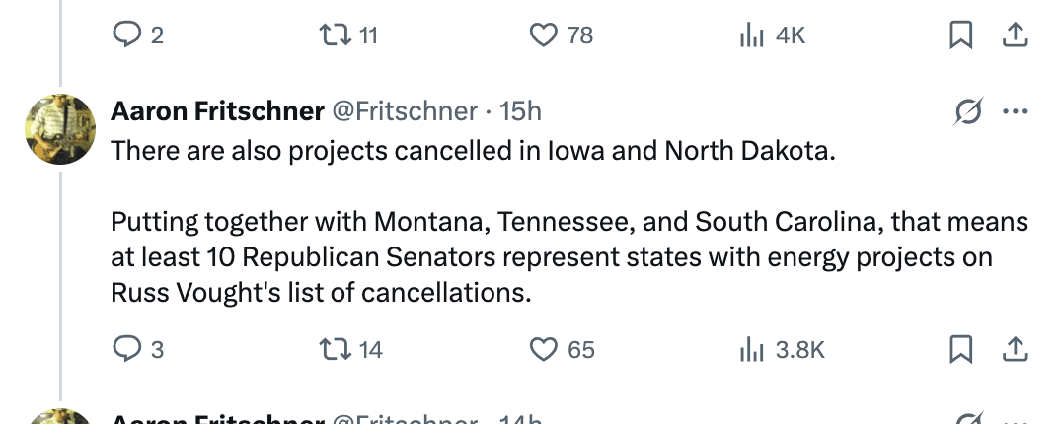Like the tweet with 65 likes
Image resolution: width=1060 pixels, height=424 pixels.
coord(544,349)
